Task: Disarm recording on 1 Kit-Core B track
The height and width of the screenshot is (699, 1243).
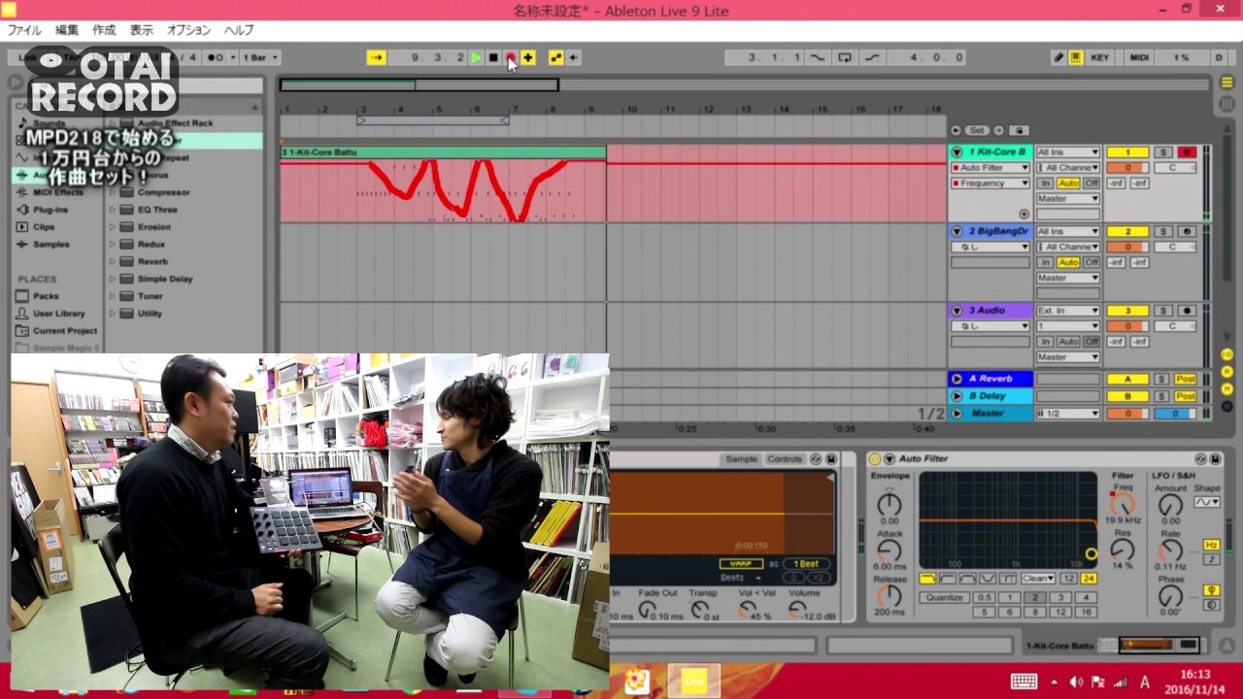Action: point(1187,152)
